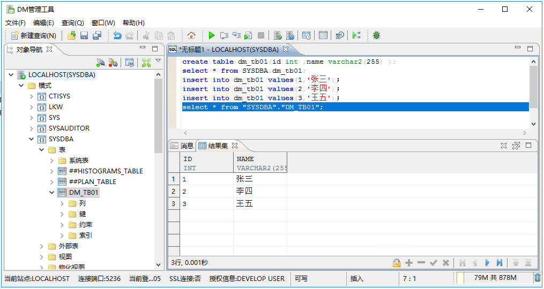This screenshot has width=544, height=289.
Task: Click the green bug debug icon
Action: [x=376, y=35]
